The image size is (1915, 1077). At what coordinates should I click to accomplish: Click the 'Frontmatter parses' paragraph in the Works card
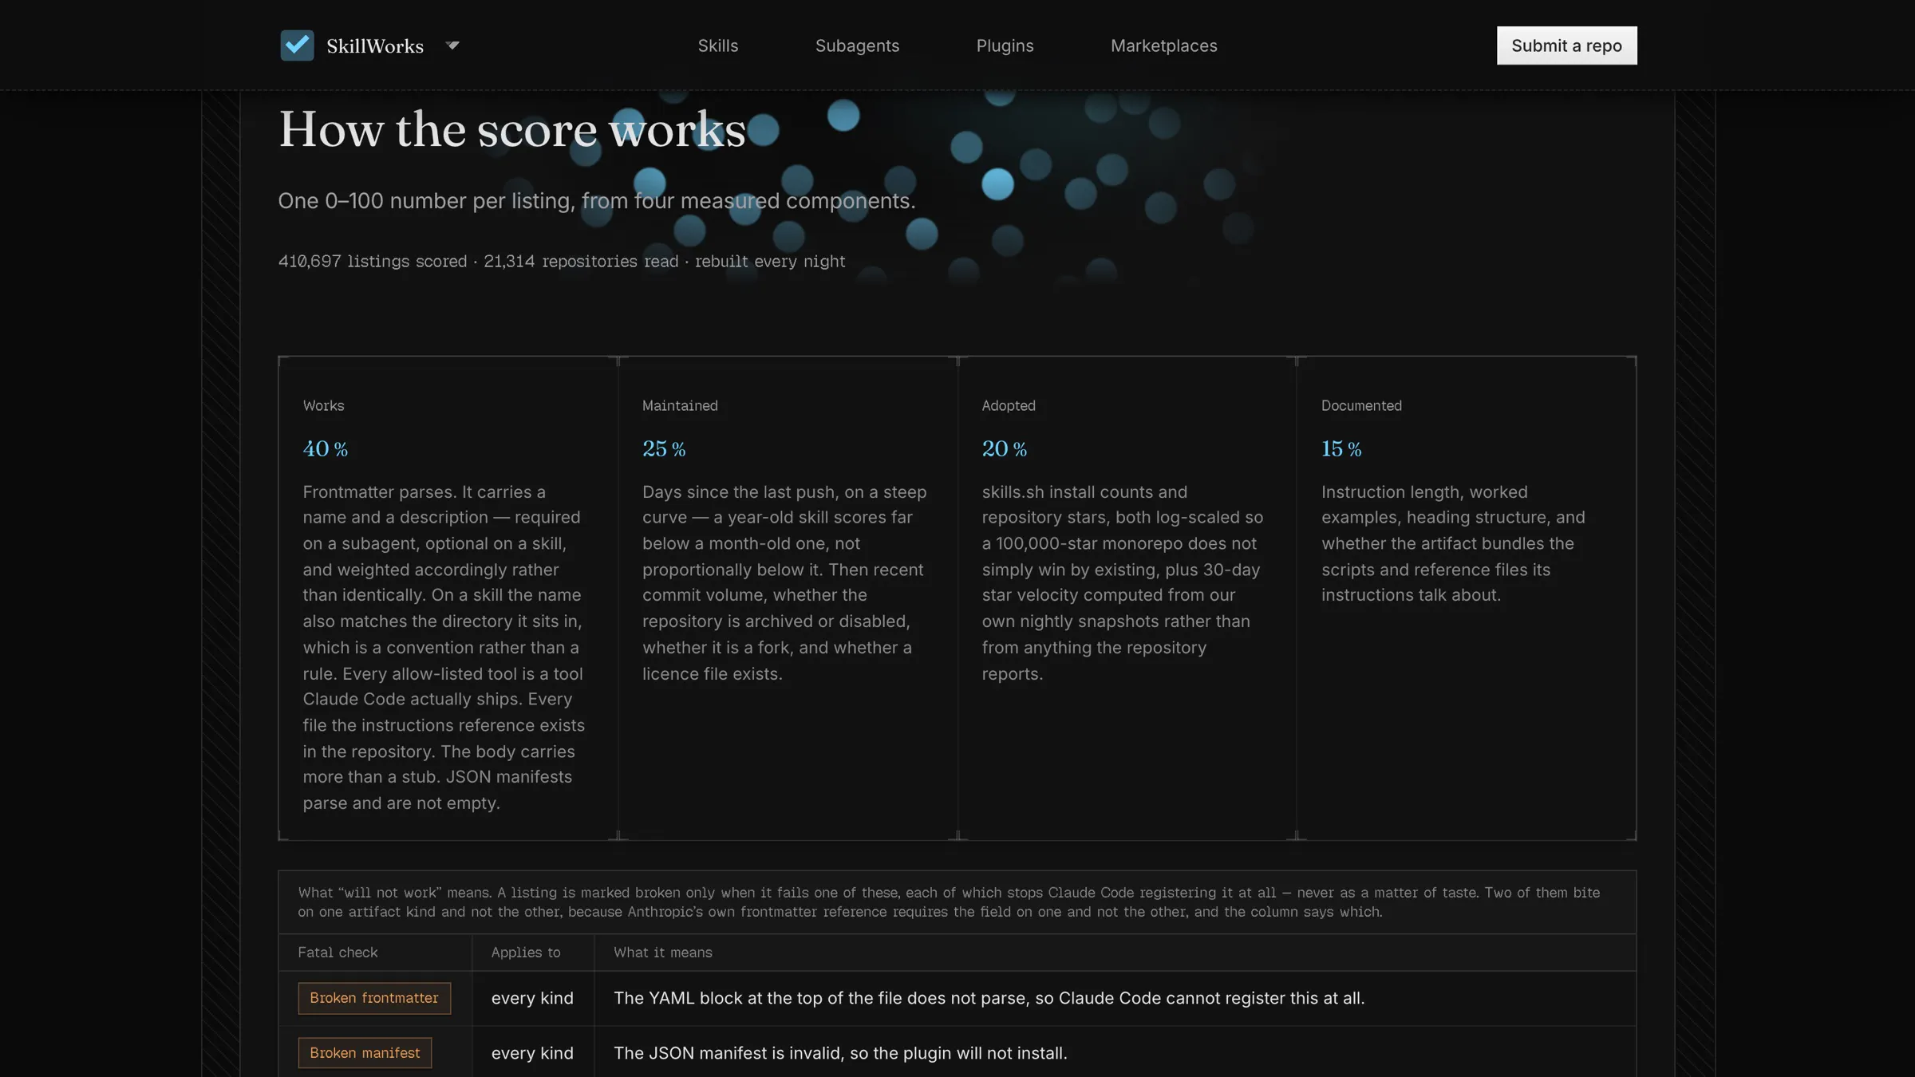[x=444, y=647]
